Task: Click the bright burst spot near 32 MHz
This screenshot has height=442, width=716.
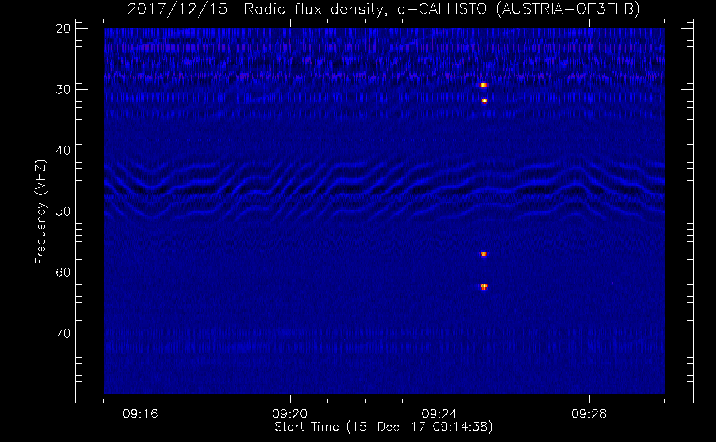Action: click(484, 101)
